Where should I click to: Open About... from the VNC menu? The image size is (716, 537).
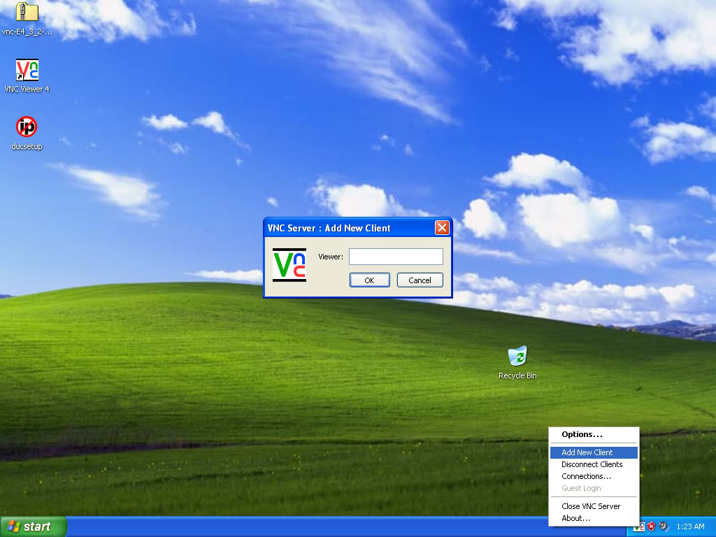click(575, 518)
